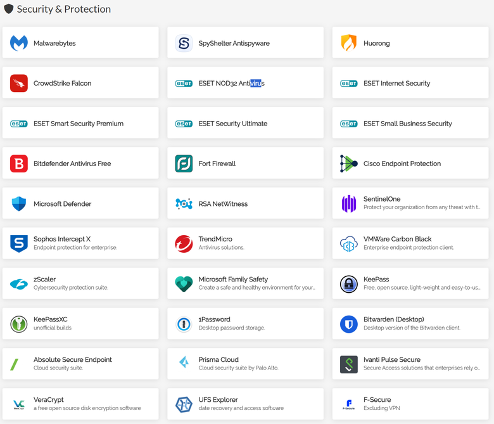Open the 1Password card
494x424 pixels.
pos(246,324)
